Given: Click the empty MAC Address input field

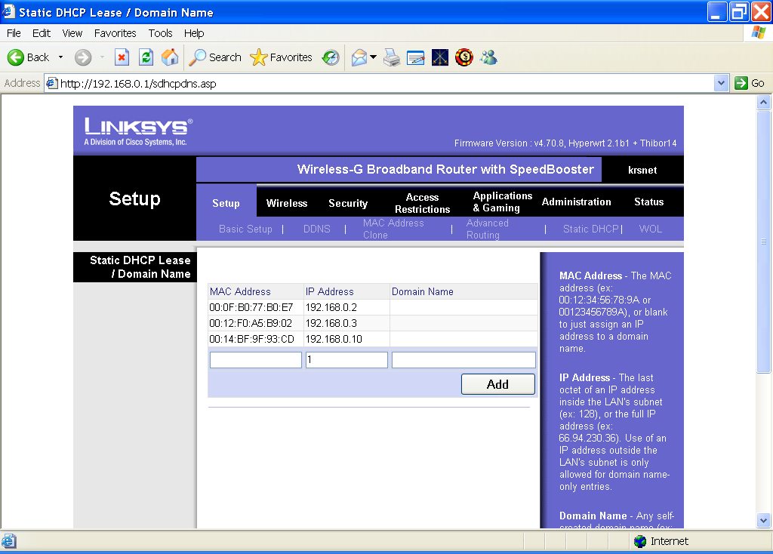Looking at the screenshot, I should click(x=256, y=360).
